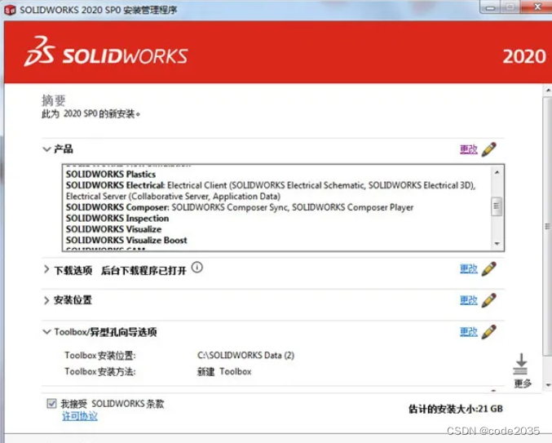Click 更改 link for 产品
Screen dimensions: 552x443
click(x=469, y=149)
